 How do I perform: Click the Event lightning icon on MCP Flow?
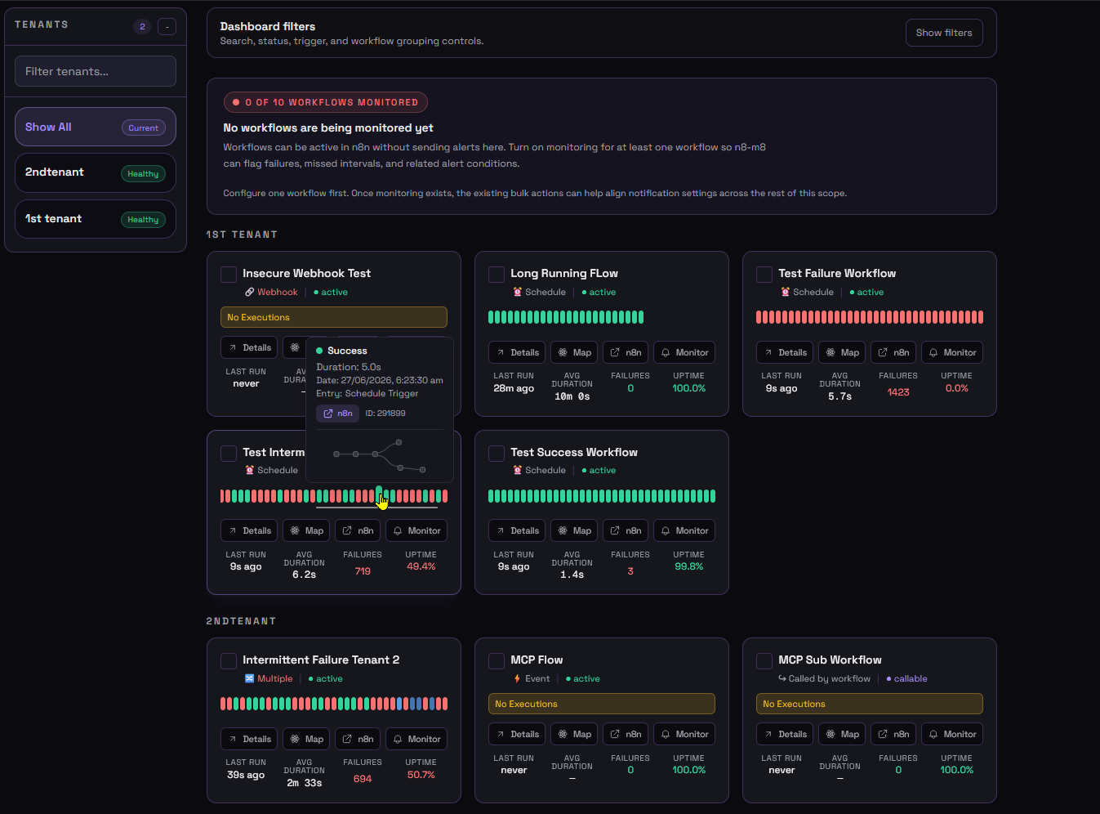coord(517,678)
